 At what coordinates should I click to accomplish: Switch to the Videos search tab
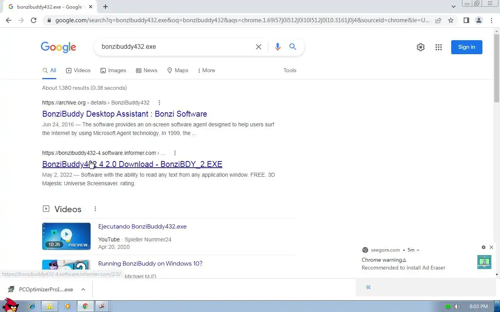pos(78,70)
